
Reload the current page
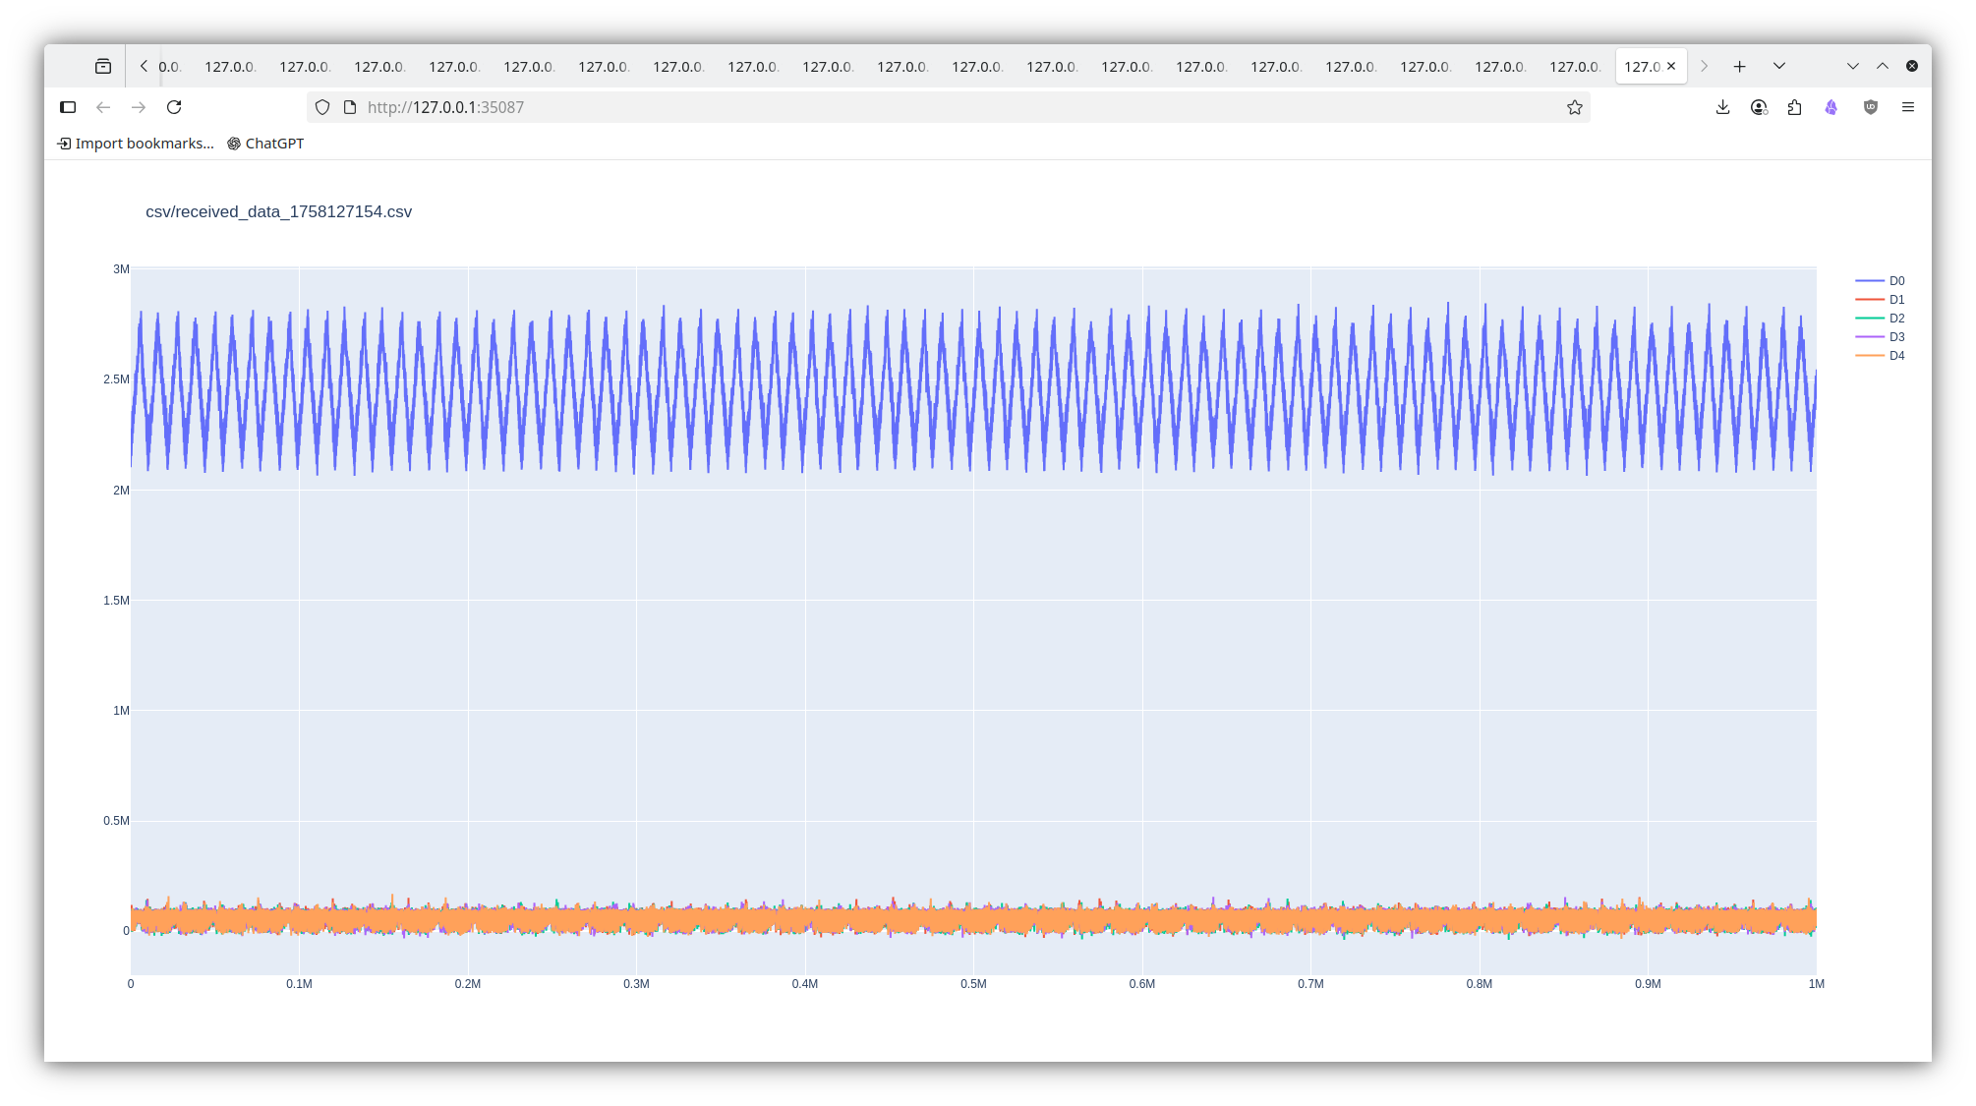(x=174, y=107)
